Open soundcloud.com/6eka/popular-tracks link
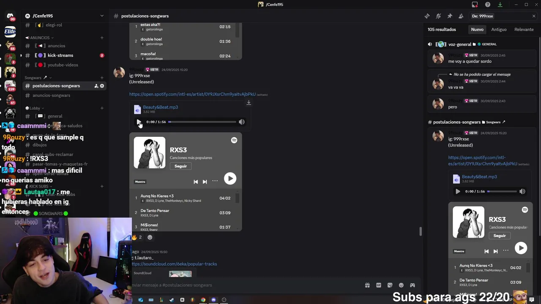The image size is (541, 304). pyautogui.click(x=174, y=264)
